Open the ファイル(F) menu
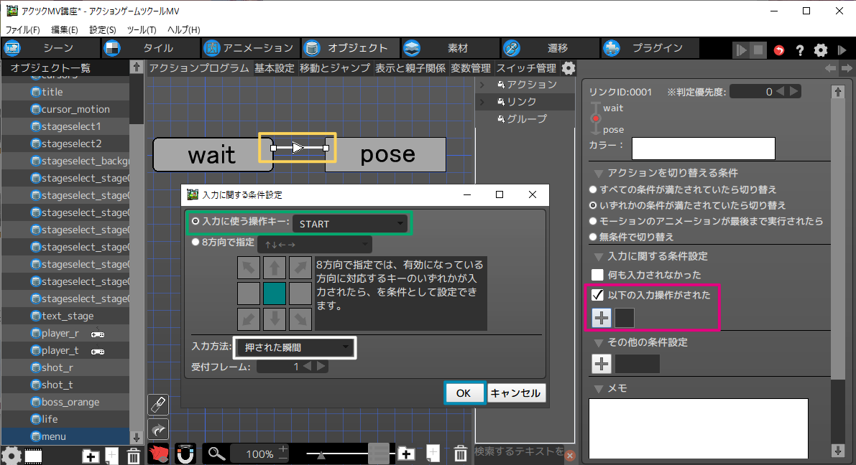The height and width of the screenshot is (465, 856). [23, 29]
